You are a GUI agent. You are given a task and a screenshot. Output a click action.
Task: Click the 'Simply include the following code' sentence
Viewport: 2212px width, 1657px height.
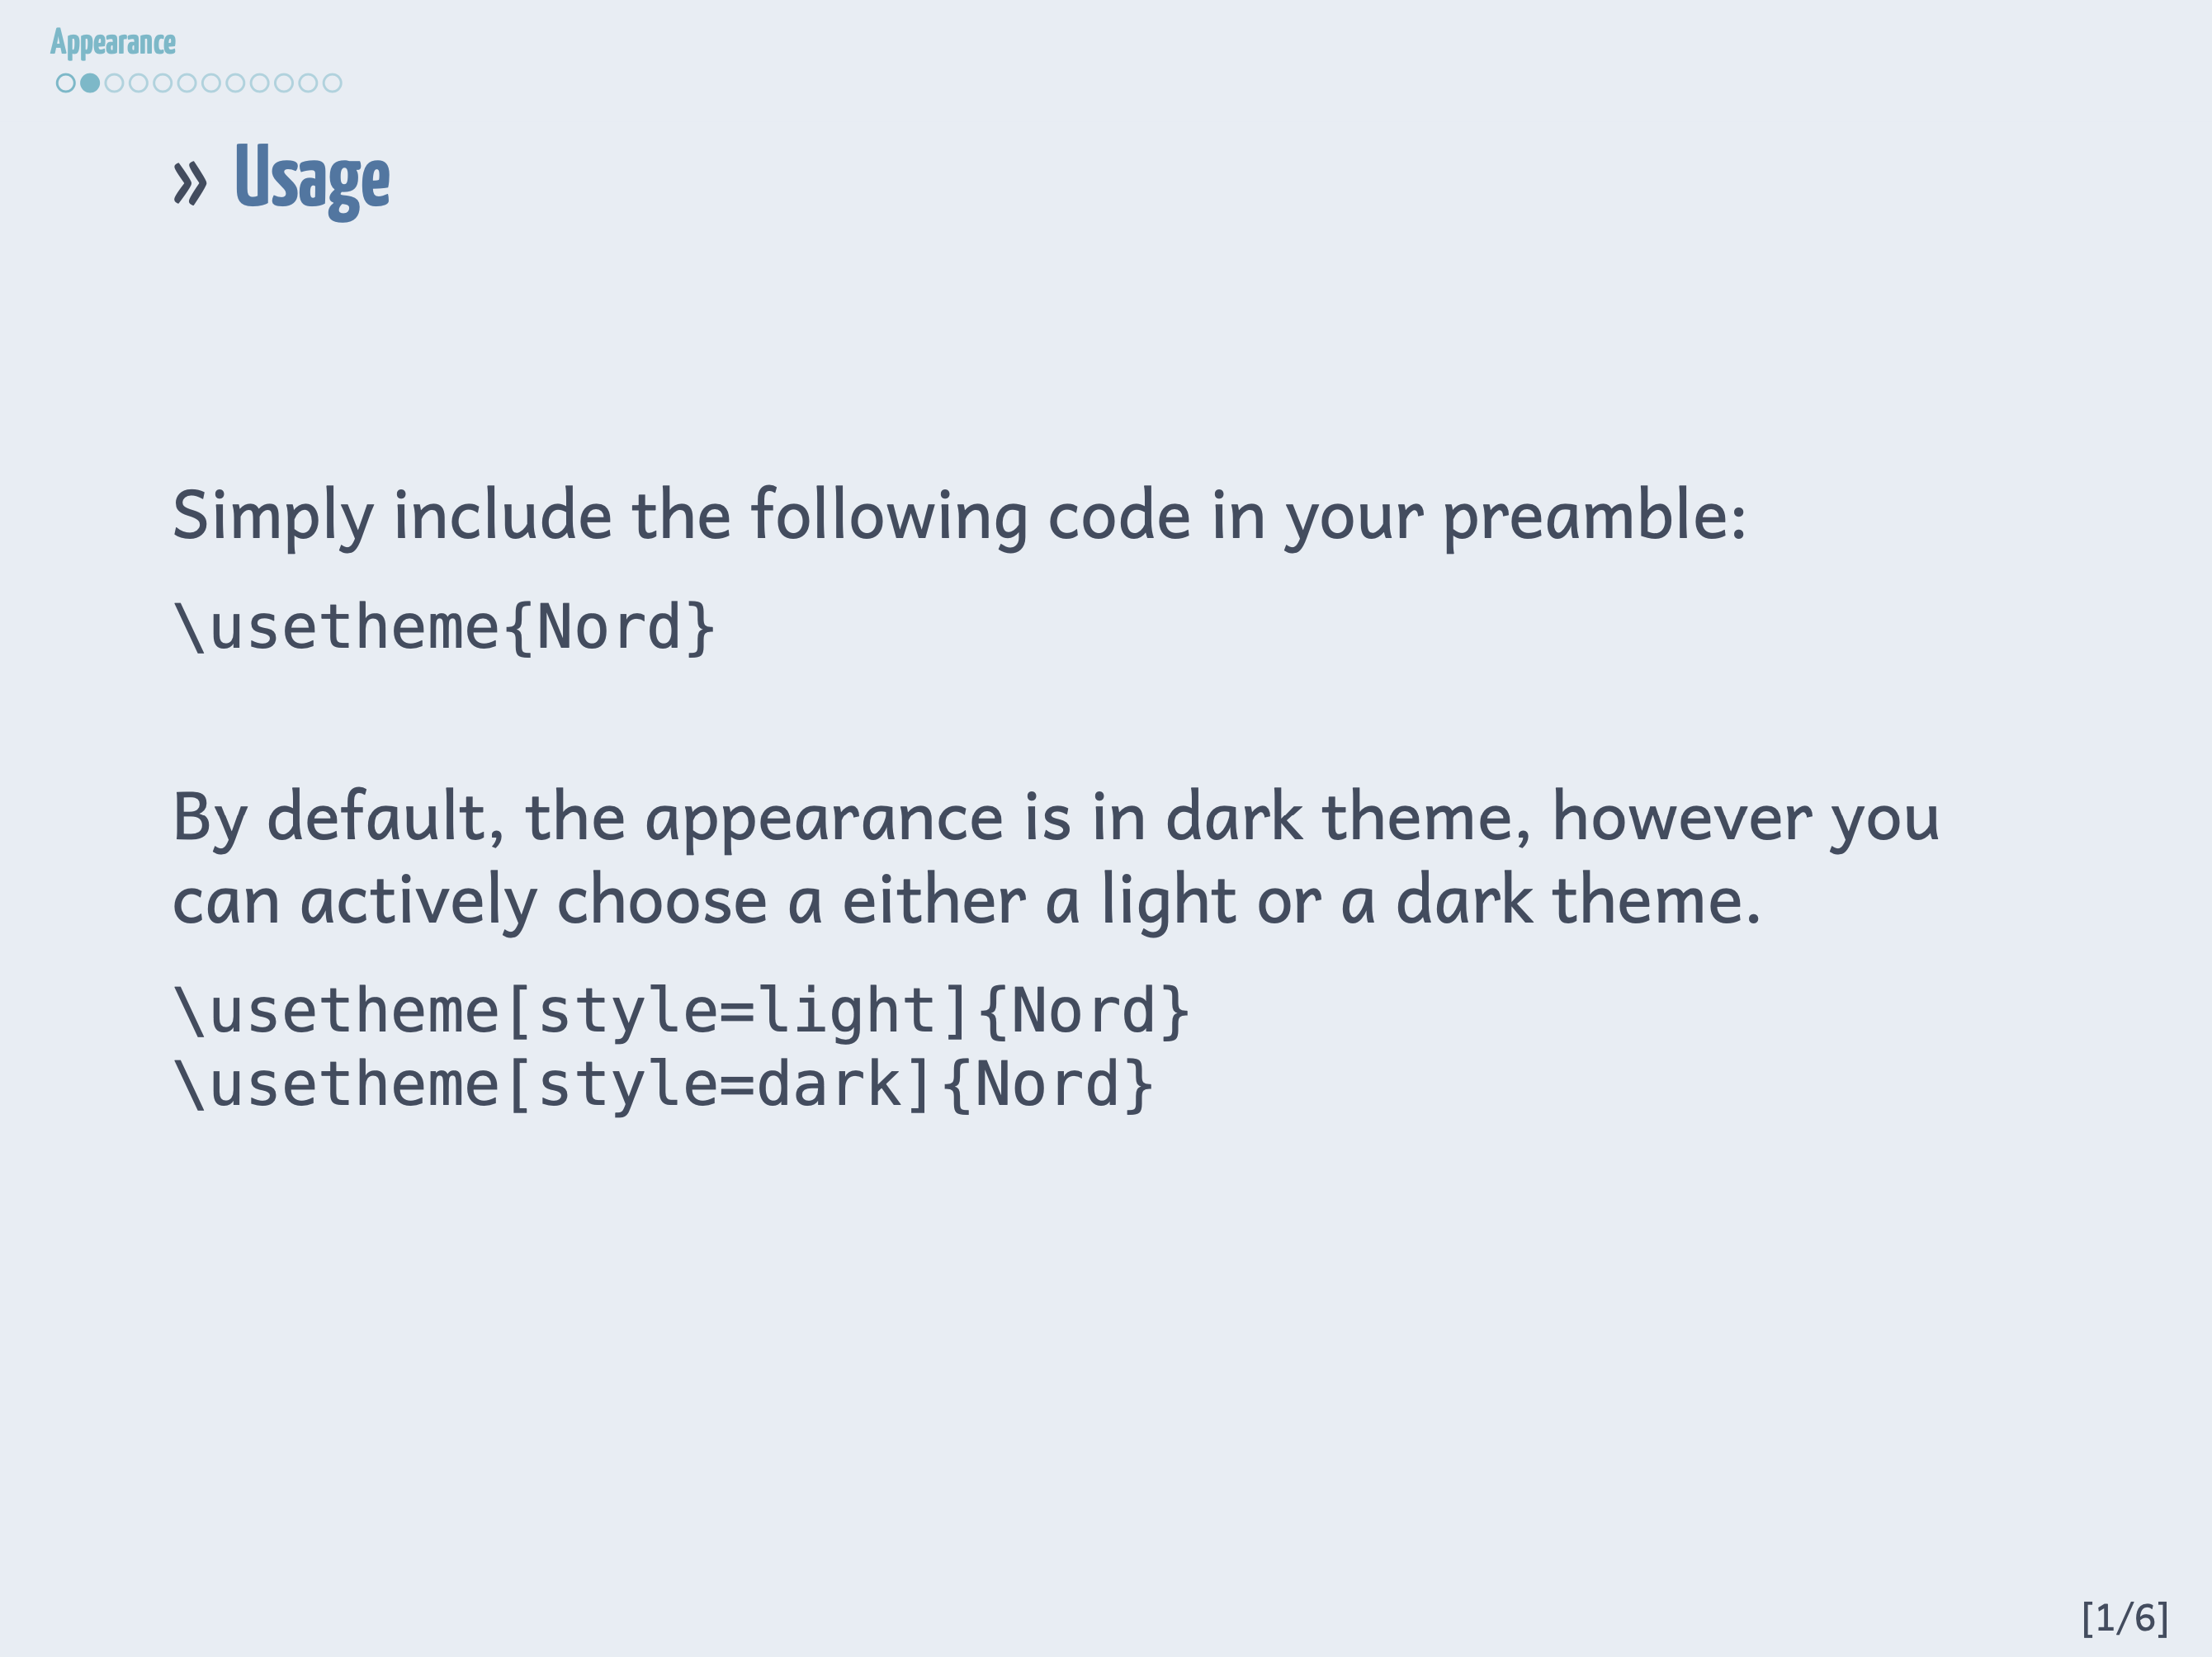point(958,516)
